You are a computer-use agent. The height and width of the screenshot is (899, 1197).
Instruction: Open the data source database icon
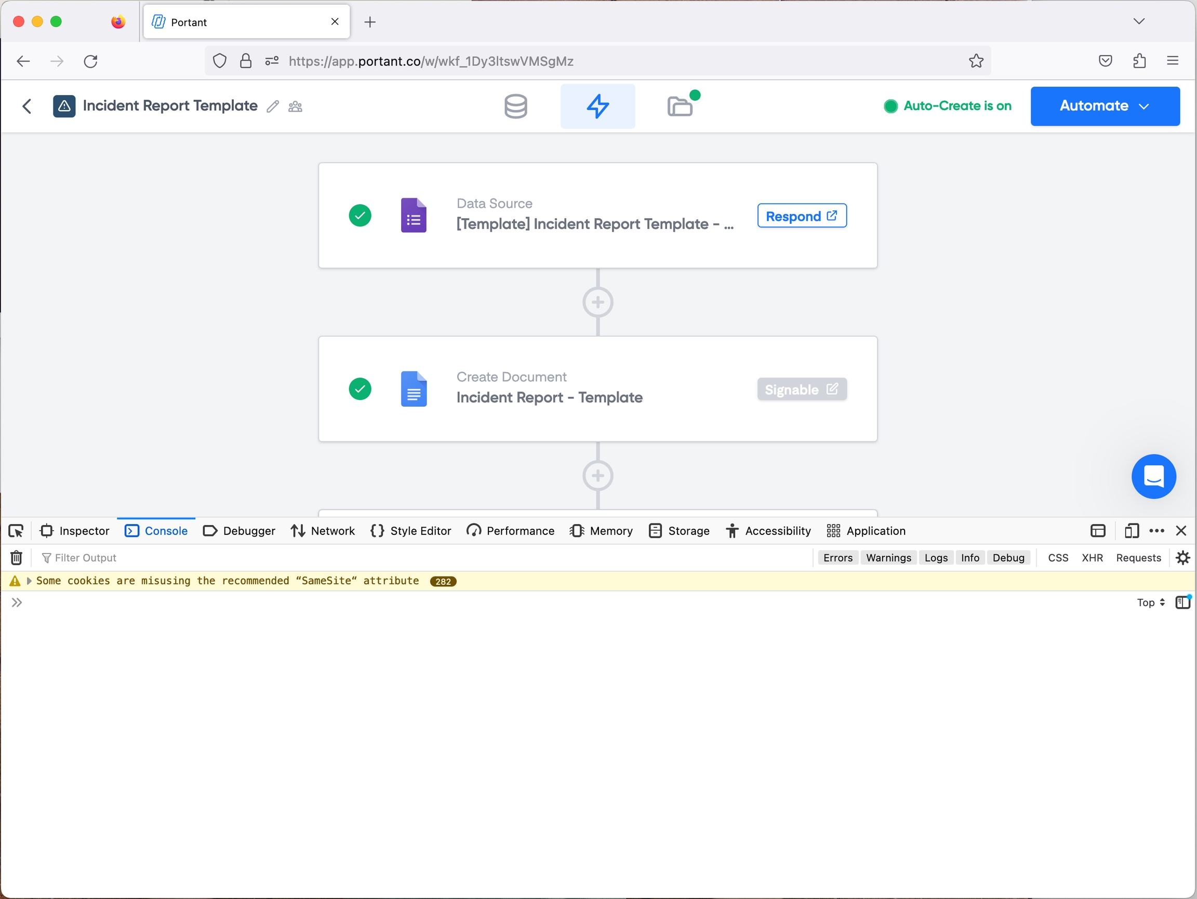tap(515, 106)
